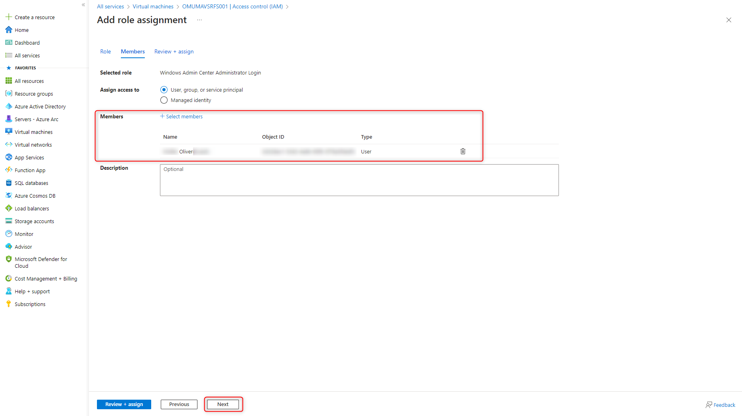Switch to the Members tab
The width and height of the screenshot is (742, 416).
coord(133,51)
